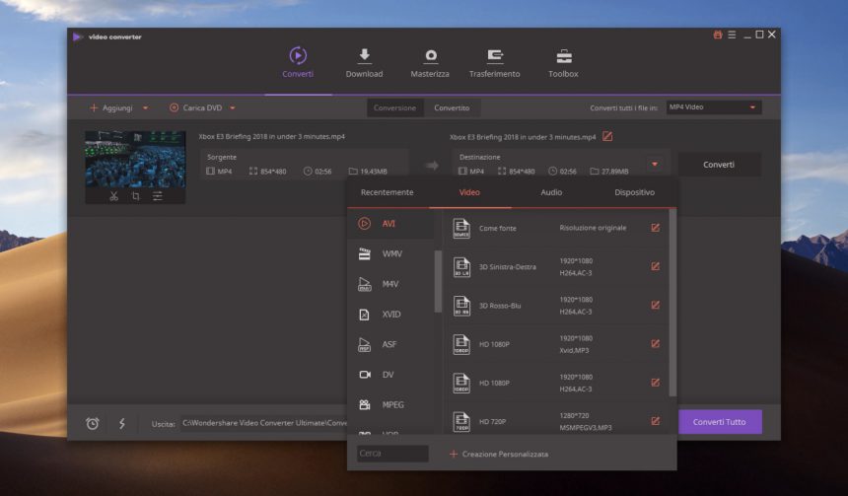The height and width of the screenshot is (496, 848).
Task: Click the alarm clock scheduler icon
Action: coord(93,423)
